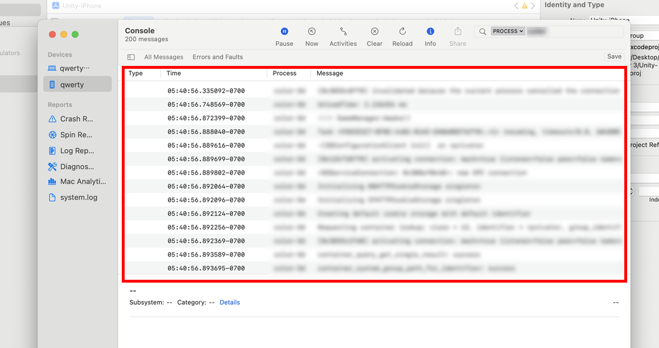Open the PROCESS filter dropdown
This screenshot has height=348, width=659.
(x=508, y=31)
